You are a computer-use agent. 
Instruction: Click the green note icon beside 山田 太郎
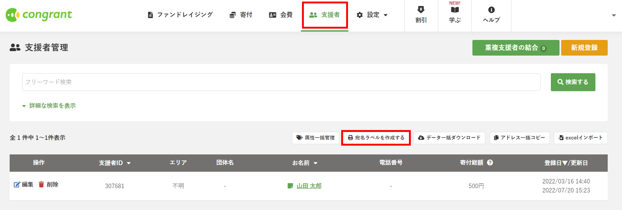[x=290, y=186]
